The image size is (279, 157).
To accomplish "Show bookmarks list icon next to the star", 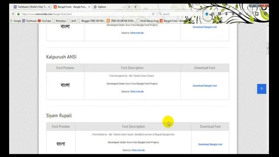I will 213,14.
